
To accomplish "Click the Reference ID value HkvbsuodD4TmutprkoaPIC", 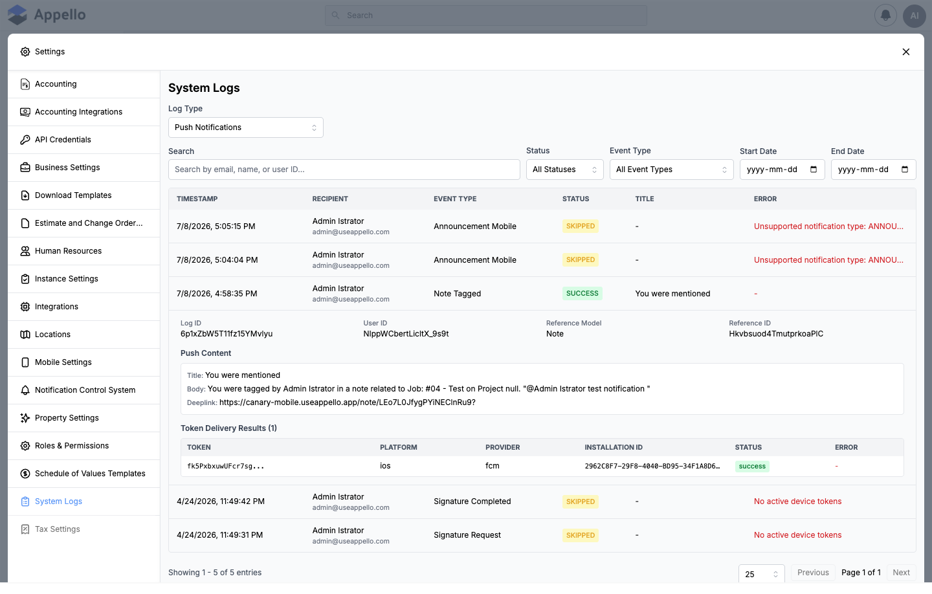I will pyautogui.click(x=776, y=334).
